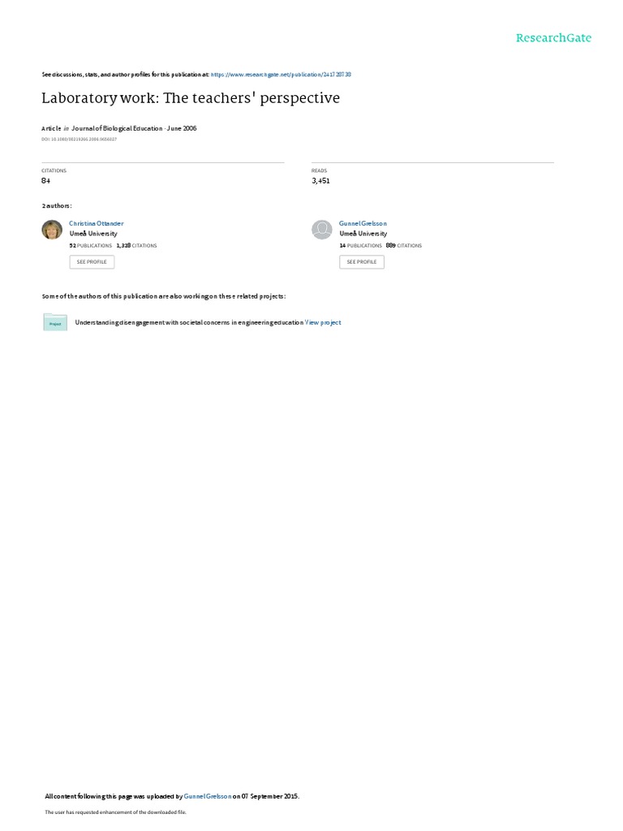Click Gunnel Grelsson's gray placeholder avatar

point(321,230)
